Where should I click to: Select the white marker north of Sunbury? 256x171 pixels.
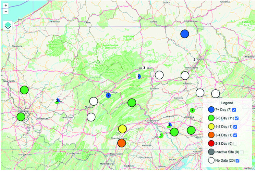[159, 75]
